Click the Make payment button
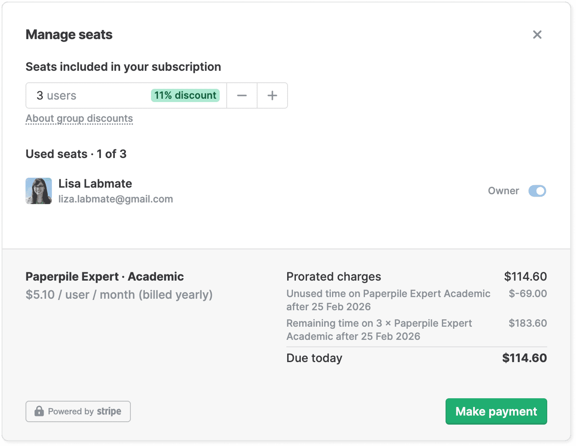 pyautogui.click(x=496, y=411)
